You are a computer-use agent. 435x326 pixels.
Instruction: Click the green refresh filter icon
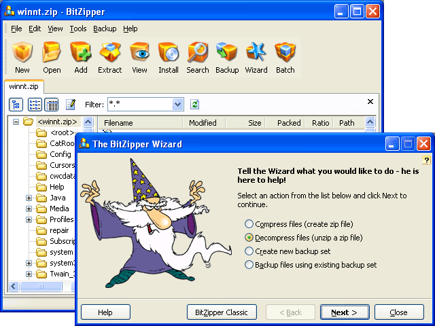coord(194,105)
